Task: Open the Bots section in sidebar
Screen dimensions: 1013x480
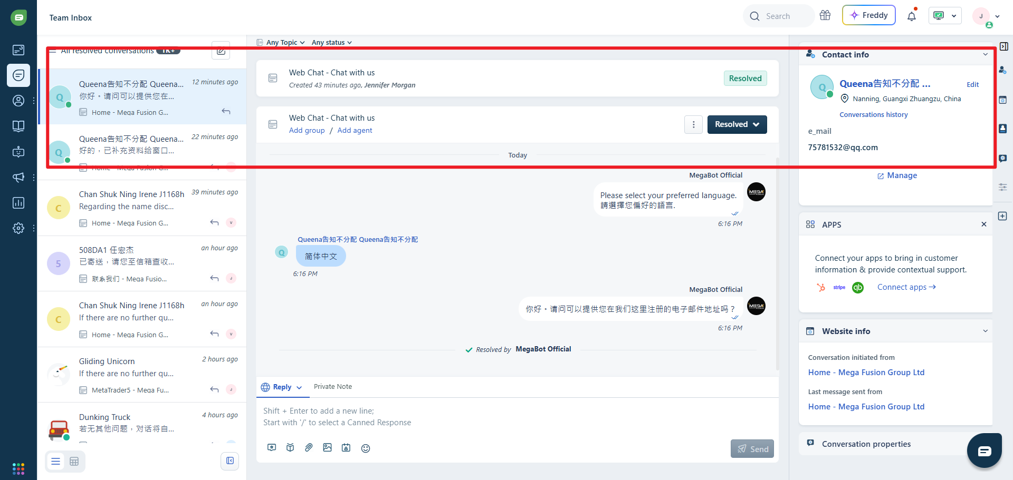Action: pos(18,152)
